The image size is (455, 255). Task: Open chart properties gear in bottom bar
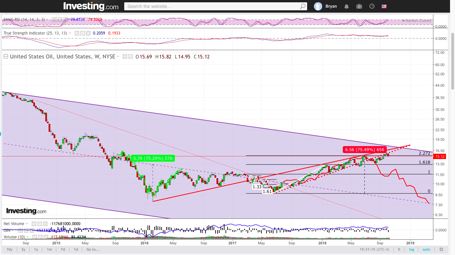pos(441,249)
